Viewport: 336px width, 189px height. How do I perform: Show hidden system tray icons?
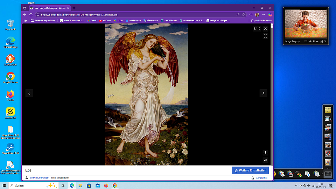(x=296, y=185)
